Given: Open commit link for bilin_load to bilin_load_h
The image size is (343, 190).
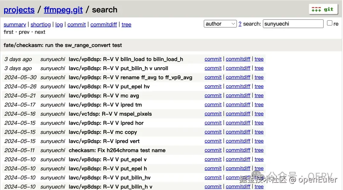Looking at the screenshot, I should click(213, 59).
